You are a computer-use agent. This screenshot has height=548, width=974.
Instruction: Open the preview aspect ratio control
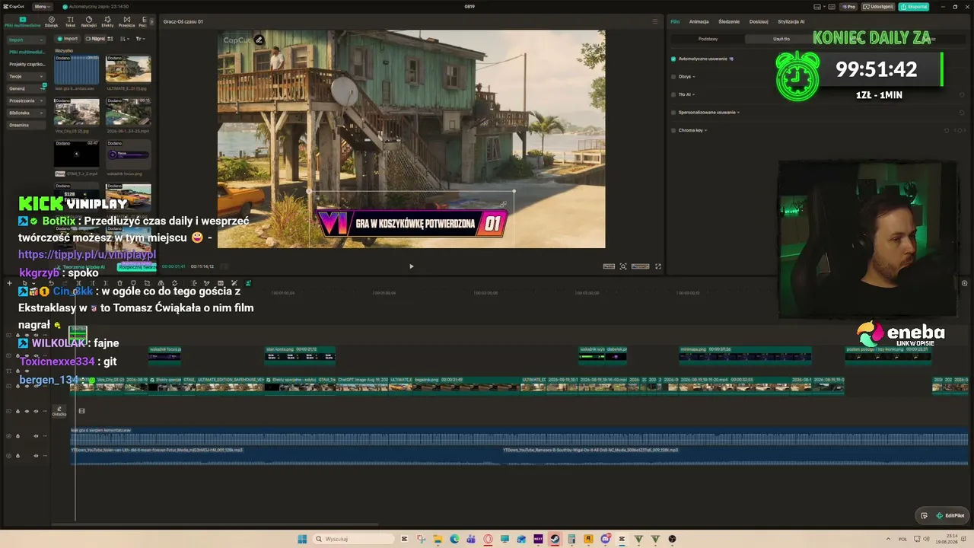click(x=641, y=266)
